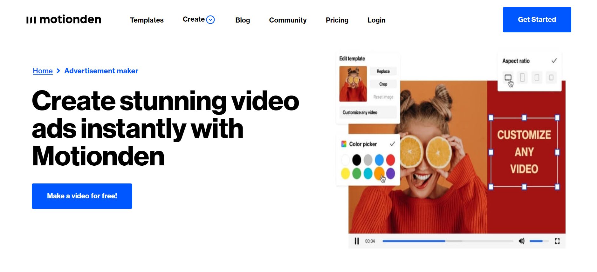Select the template thumbnail image
This screenshot has height=272, width=597.
click(x=353, y=84)
